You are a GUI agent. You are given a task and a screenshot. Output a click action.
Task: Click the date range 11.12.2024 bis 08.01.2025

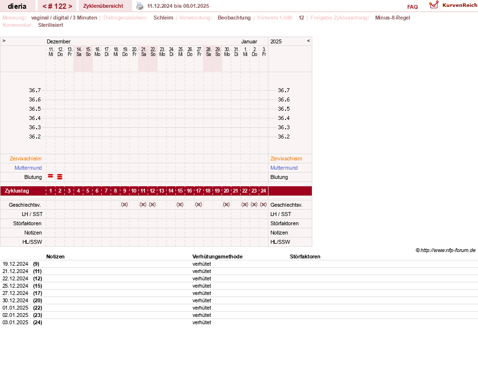pos(178,6)
